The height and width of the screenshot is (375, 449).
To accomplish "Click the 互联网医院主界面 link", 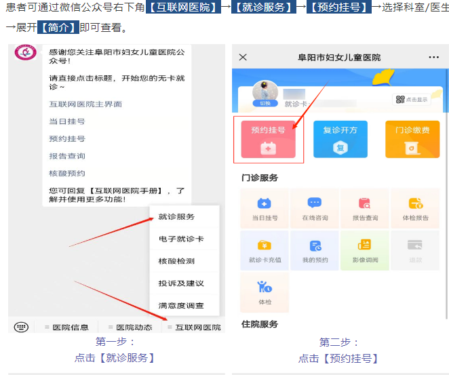I will tap(85, 104).
